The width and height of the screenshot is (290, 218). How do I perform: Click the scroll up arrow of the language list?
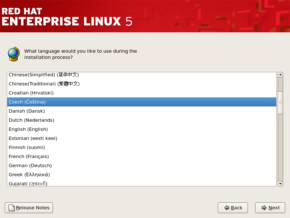point(280,75)
